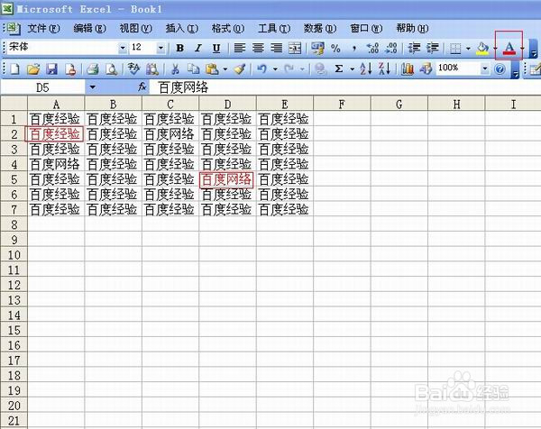Select cell A4 containing 百度网络

[56, 165]
